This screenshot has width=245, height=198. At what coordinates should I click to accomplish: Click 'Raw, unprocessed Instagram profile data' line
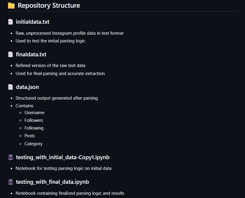pyautogui.click(x=70, y=33)
